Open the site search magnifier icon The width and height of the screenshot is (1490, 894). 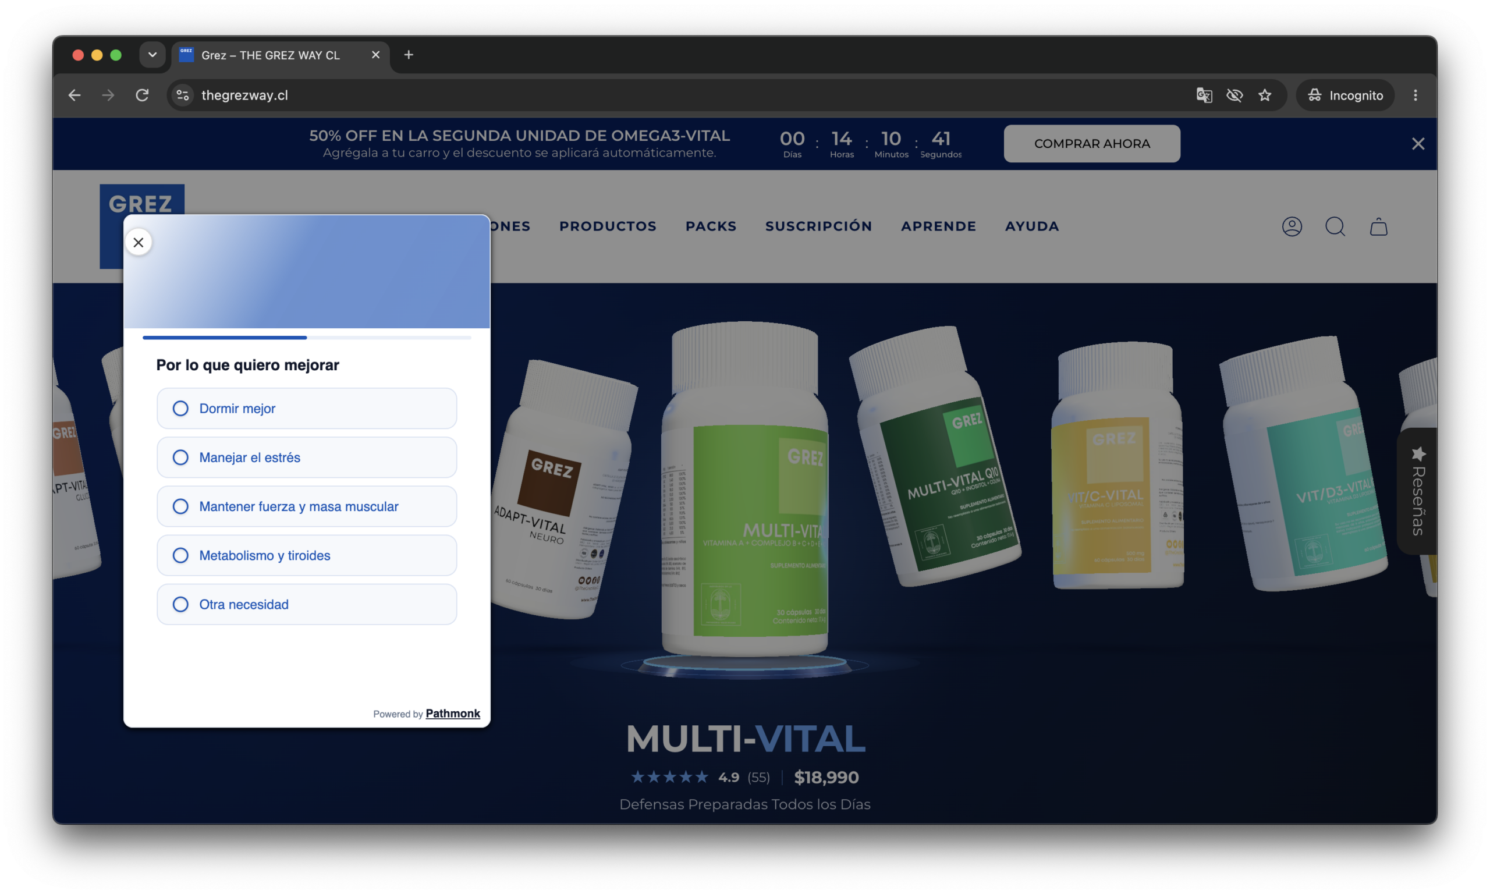[1335, 226]
